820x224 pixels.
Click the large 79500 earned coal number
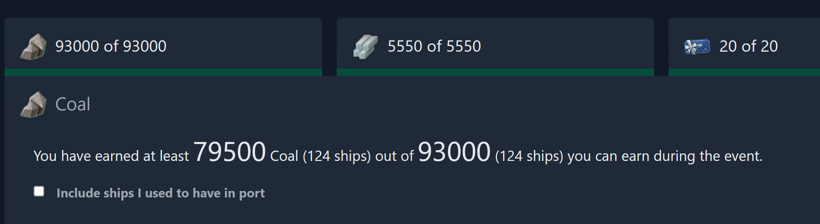(229, 152)
